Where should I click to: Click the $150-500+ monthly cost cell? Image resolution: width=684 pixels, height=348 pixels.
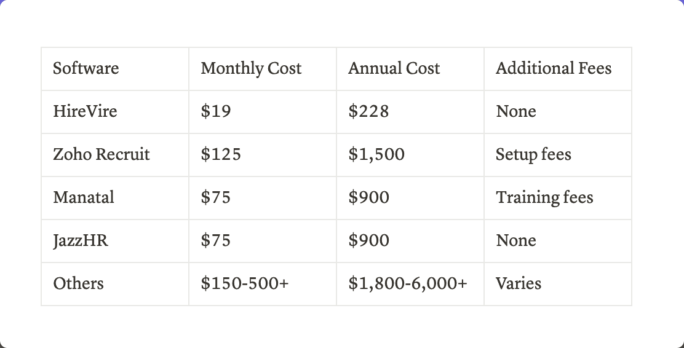(244, 283)
